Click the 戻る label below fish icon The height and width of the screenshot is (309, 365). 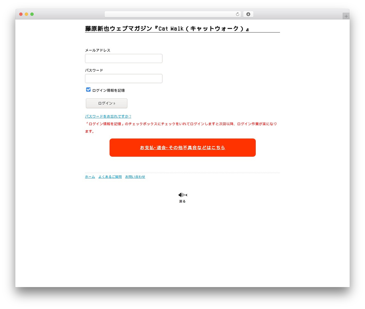(x=182, y=201)
